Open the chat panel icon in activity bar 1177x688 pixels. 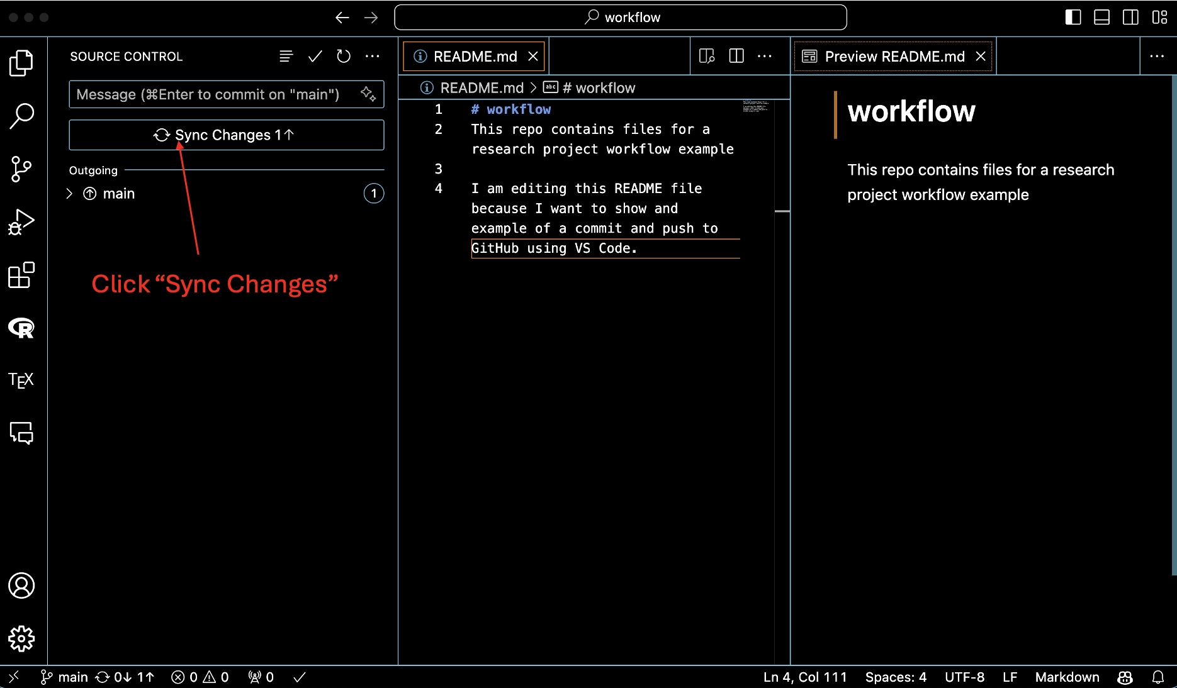click(x=21, y=433)
